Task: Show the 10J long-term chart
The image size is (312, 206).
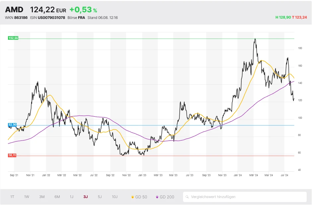Action: pos(115,197)
